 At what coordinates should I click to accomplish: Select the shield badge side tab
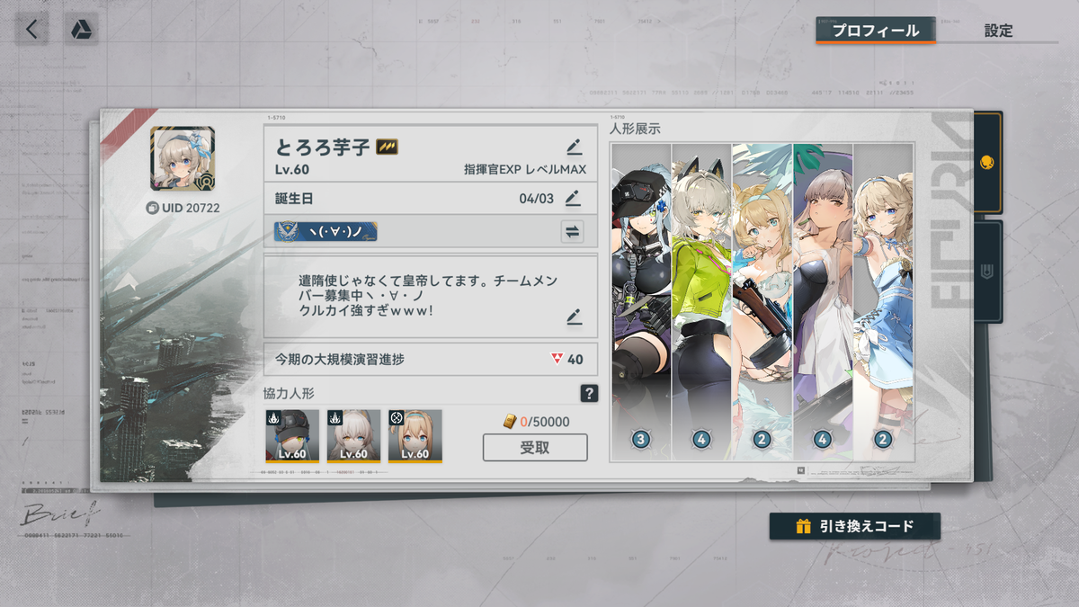coord(987,272)
